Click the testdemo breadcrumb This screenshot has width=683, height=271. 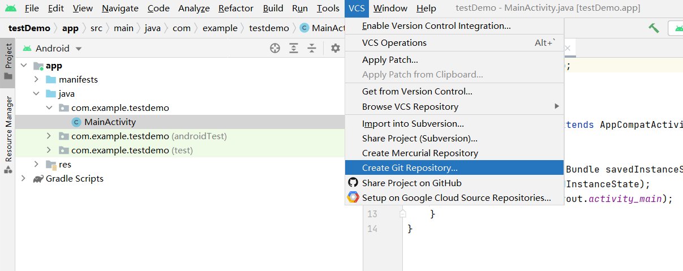(269, 28)
